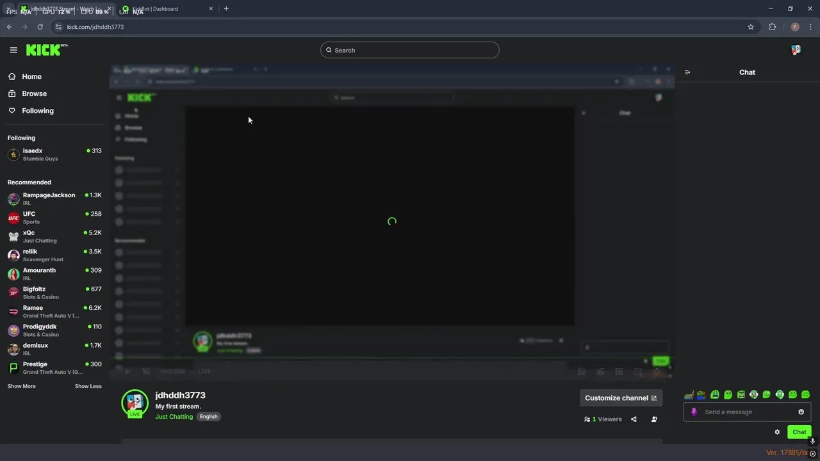Click the overlay target icon at corner
Image resolution: width=820 pixels, height=461 pixels.
(x=813, y=453)
